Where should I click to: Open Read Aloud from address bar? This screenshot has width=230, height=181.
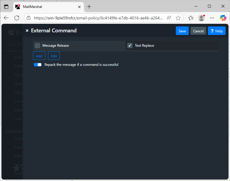tap(169, 18)
